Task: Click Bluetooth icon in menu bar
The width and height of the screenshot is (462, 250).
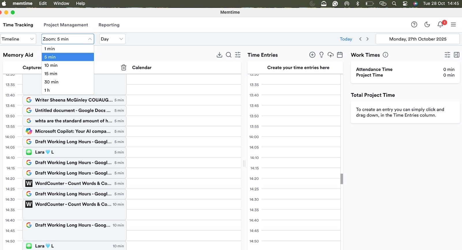Action: point(358,3)
